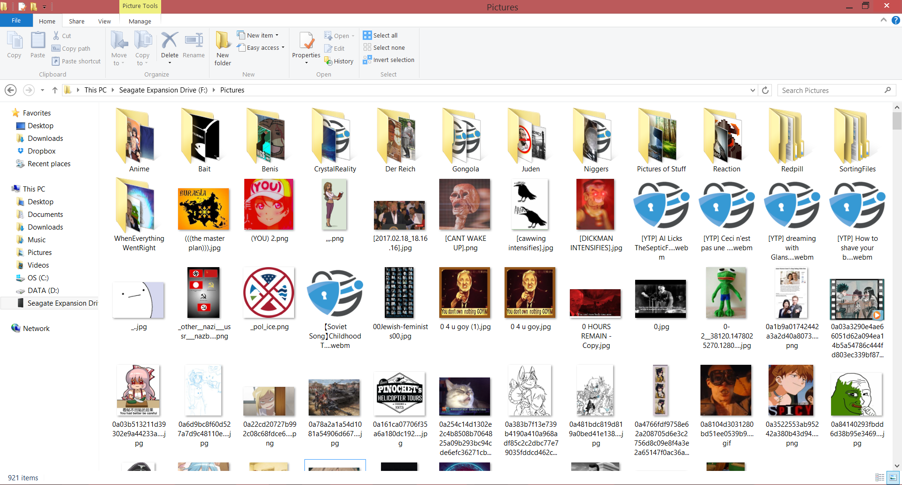
Task: Click Seagate Expansion Drive (F:) breadcrumb
Action: click(x=163, y=90)
